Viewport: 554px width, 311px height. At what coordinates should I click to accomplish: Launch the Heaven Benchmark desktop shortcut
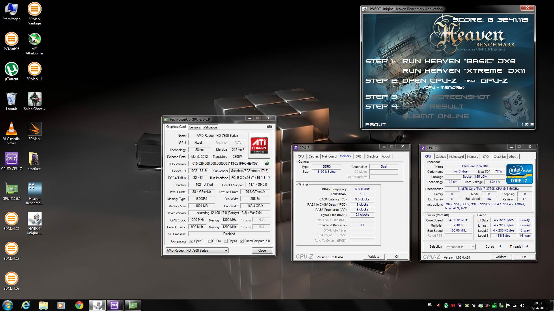click(x=34, y=194)
